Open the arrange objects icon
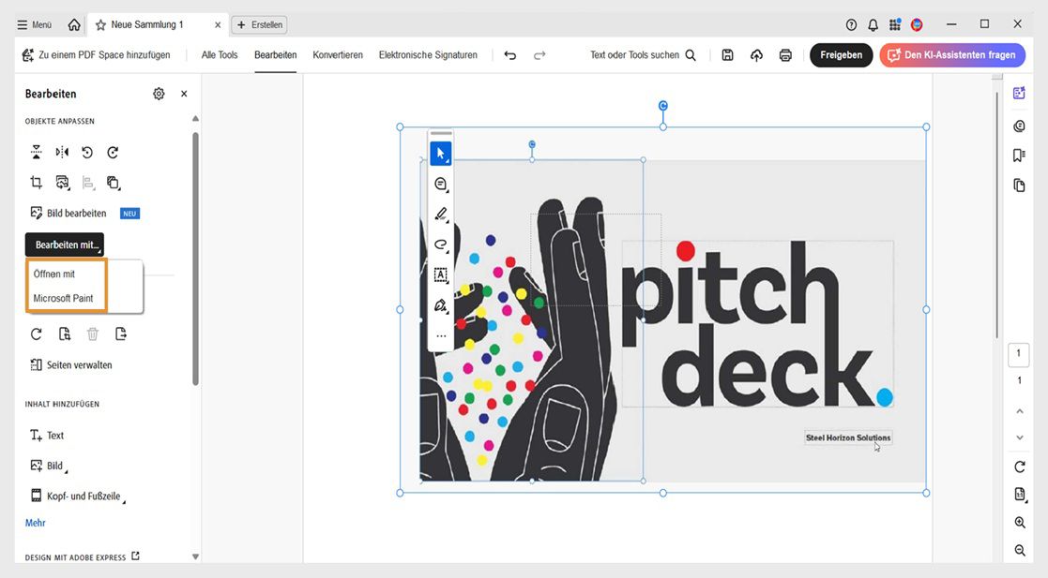The image size is (1048, 578). pyautogui.click(x=113, y=183)
